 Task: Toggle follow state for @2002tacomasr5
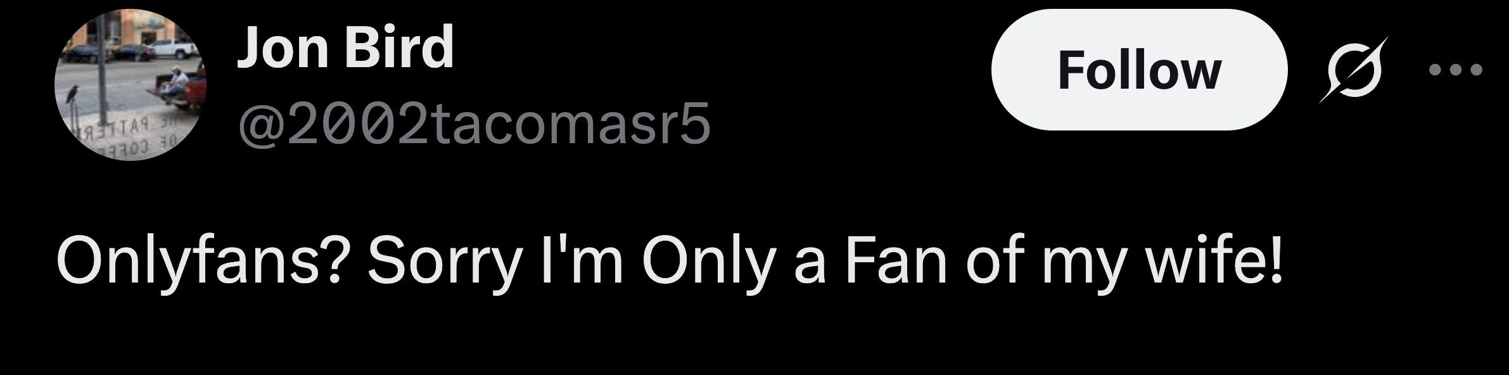[x=1138, y=70]
